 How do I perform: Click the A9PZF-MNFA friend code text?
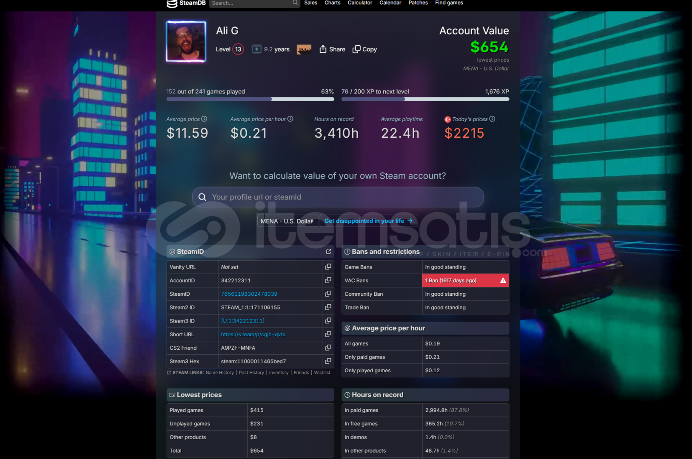(x=238, y=348)
